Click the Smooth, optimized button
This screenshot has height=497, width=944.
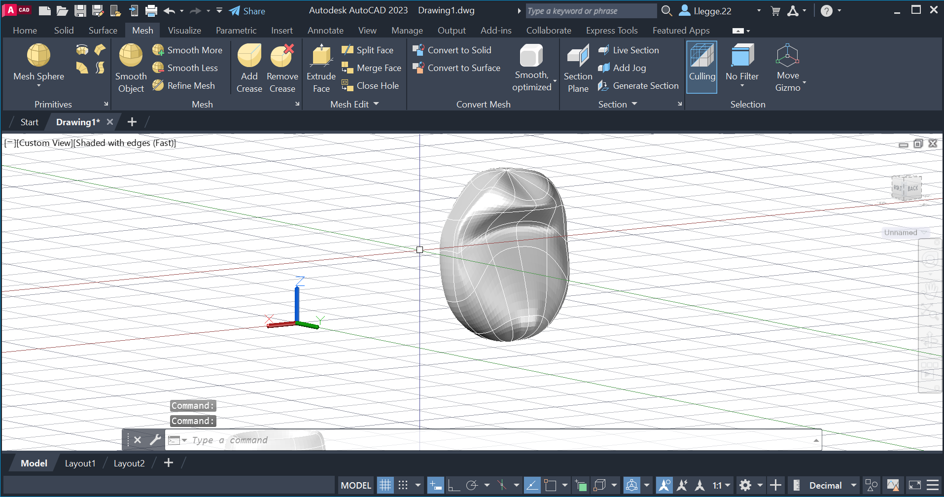[531, 68]
